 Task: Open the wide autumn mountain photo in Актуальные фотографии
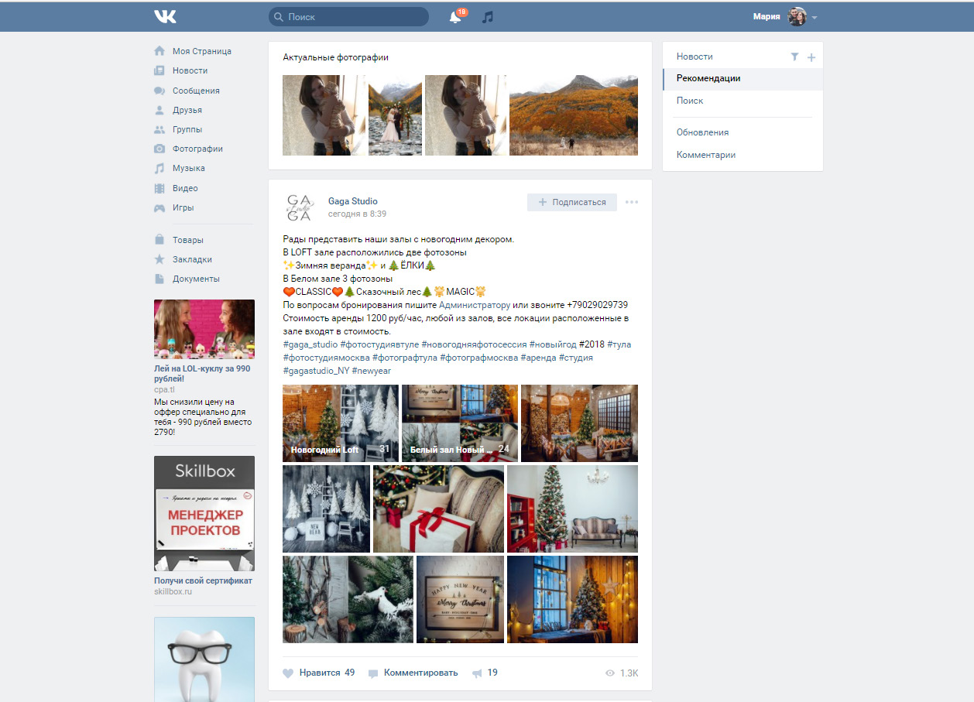pos(574,115)
